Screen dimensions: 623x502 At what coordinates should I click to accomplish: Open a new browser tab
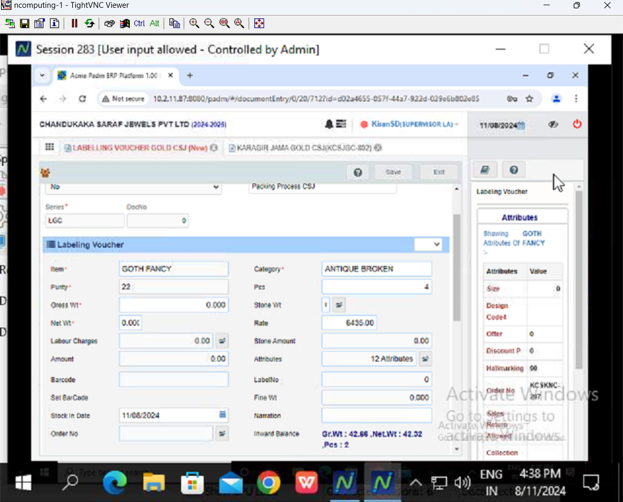190,75
